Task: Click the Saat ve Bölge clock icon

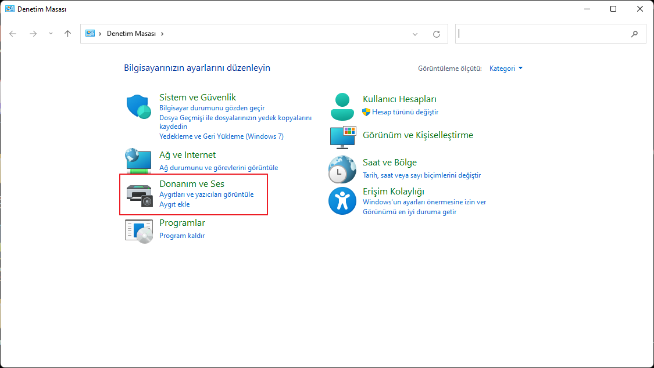Action: [342, 169]
